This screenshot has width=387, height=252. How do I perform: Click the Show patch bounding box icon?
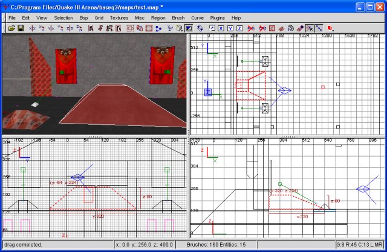[272, 28]
